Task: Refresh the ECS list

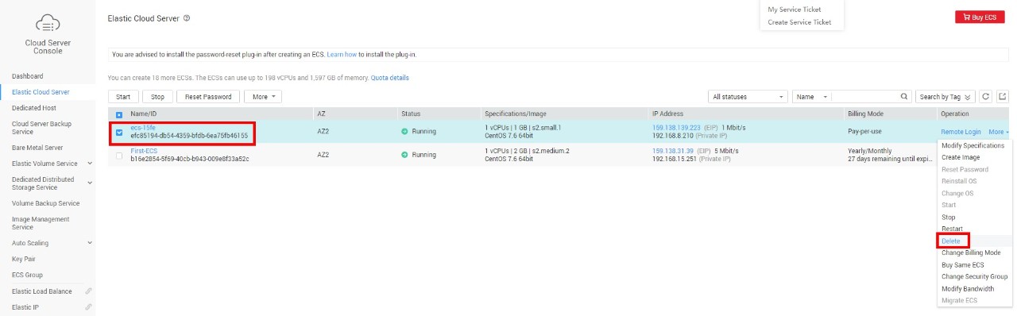Action: coord(986,96)
